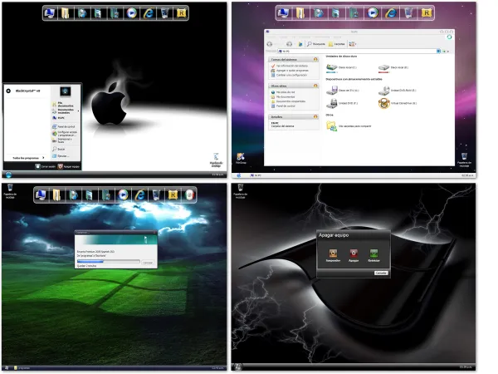The image size is (498, 374).
Task: Select Disco local (C:) drive
Action: point(341,67)
